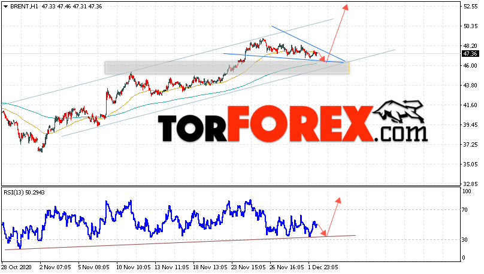
Task: Select the brown RSI support trendline
Action: point(179,242)
